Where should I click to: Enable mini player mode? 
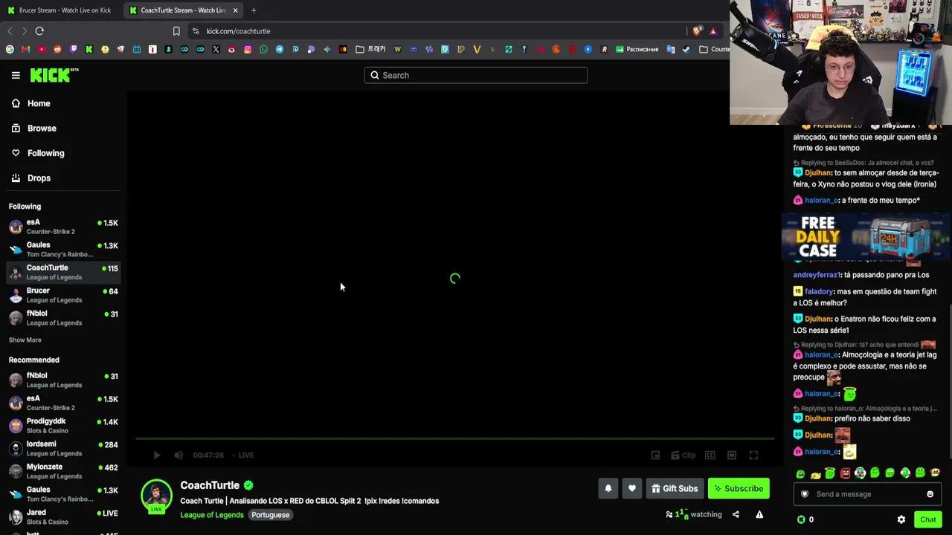[x=655, y=455]
